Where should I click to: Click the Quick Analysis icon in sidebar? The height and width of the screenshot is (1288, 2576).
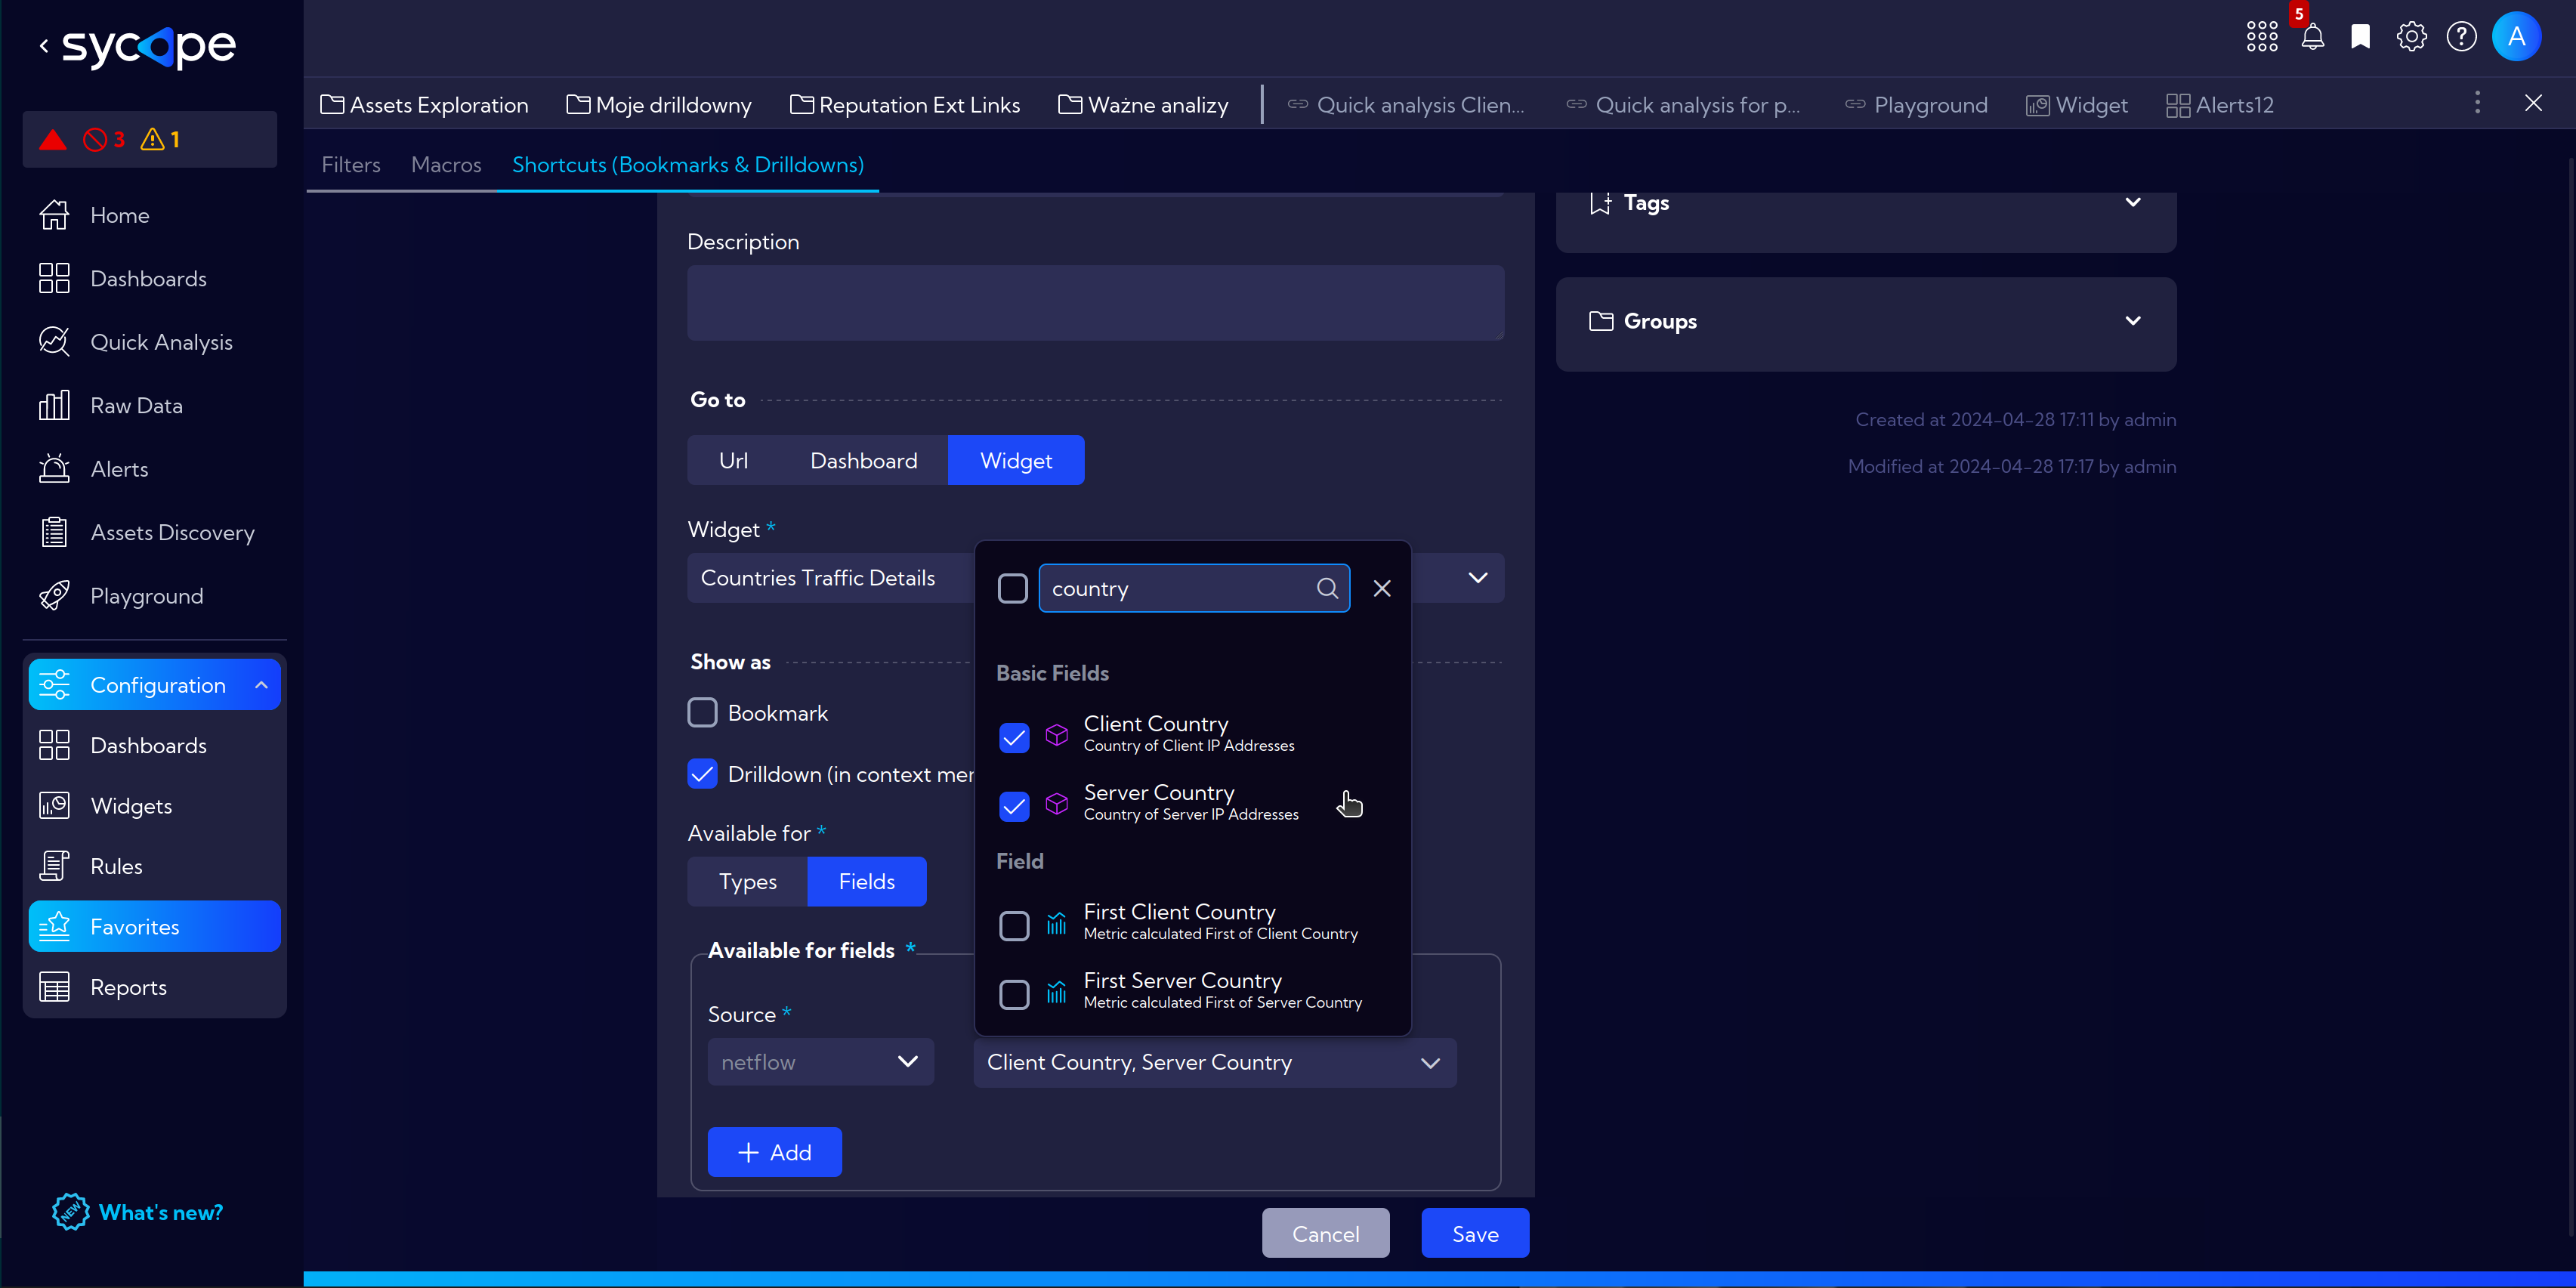(54, 340)
